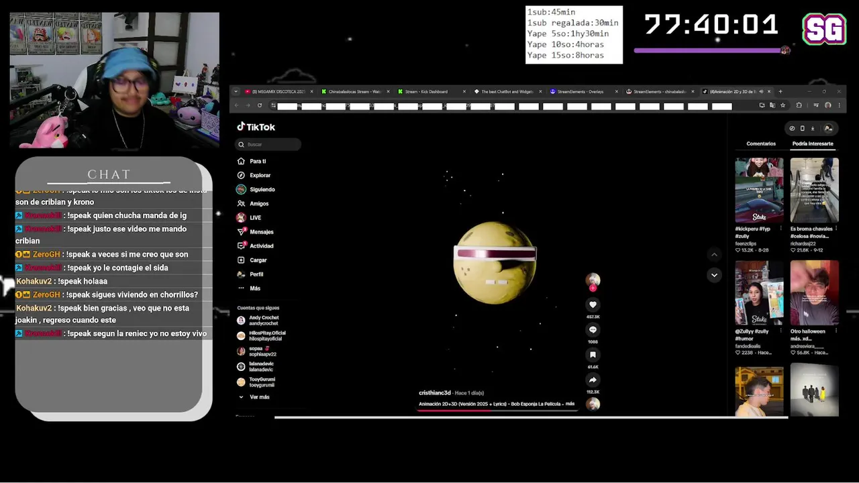
Task: Bookmark page with star icon
Action: click(x=782, y=105)
